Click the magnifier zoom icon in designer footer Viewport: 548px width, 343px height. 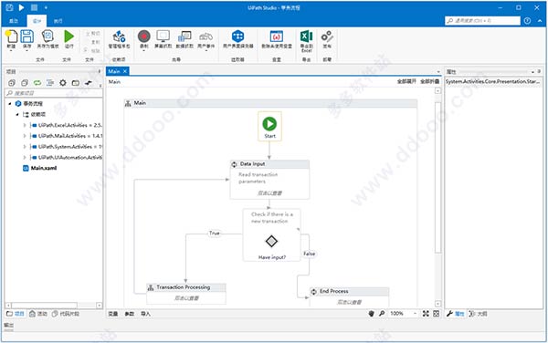382,314
